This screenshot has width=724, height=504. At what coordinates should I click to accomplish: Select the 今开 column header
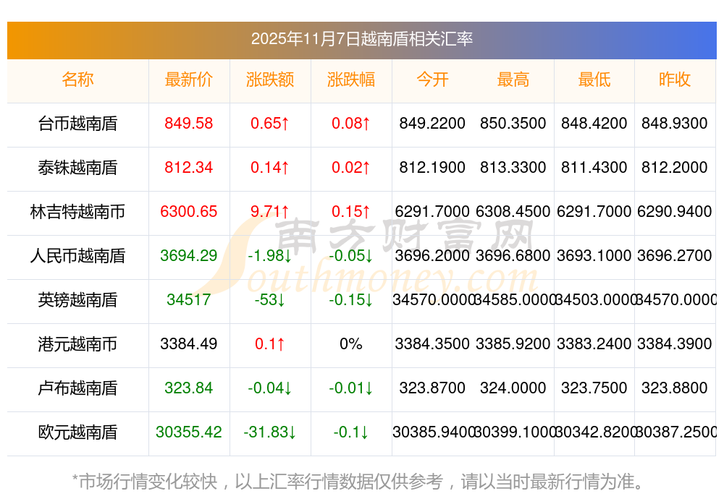point(432,80)
